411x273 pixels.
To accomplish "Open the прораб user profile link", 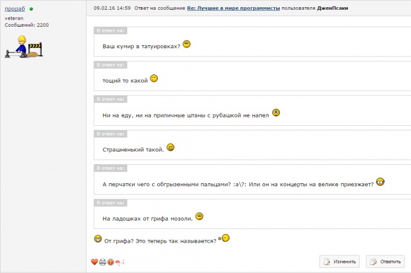I will (x=15, y=9).
